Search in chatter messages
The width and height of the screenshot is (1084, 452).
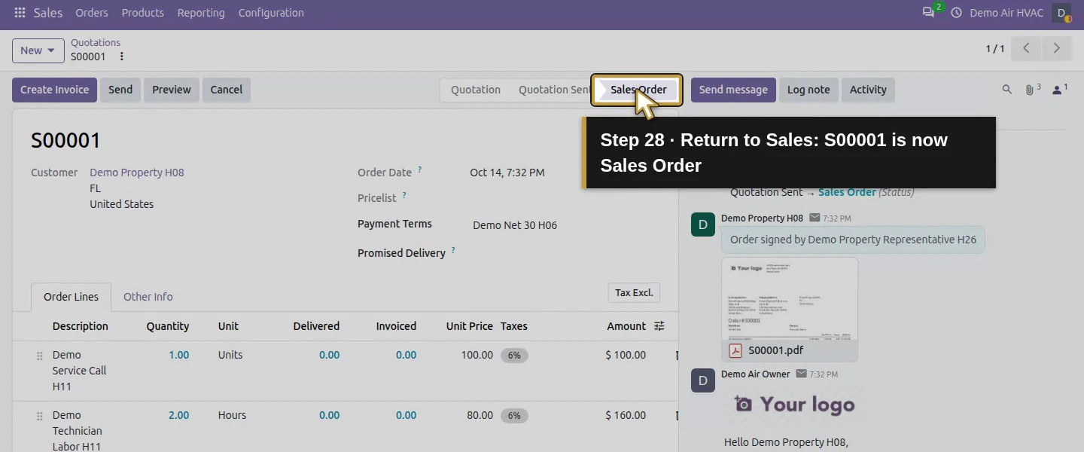[x=1007, y=90]
